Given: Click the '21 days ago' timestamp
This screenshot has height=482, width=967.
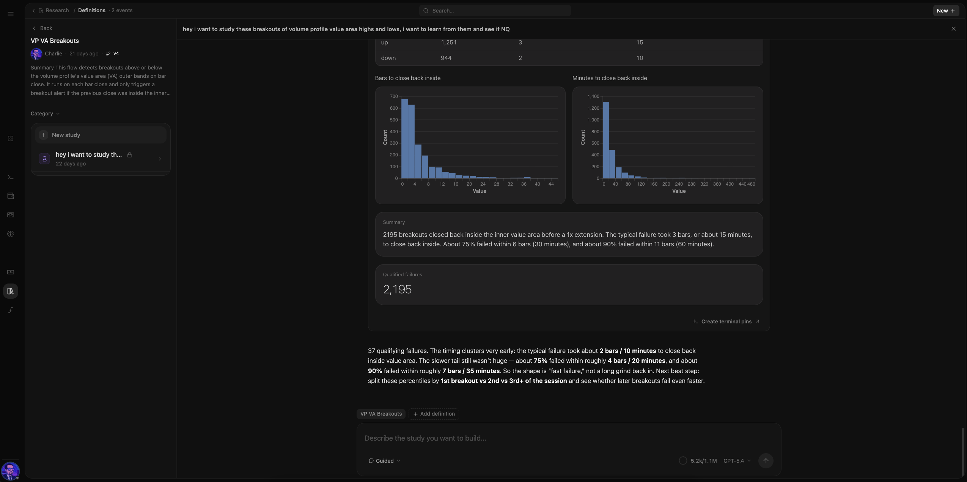Looking at the screenshot, I should coord(84,54).
